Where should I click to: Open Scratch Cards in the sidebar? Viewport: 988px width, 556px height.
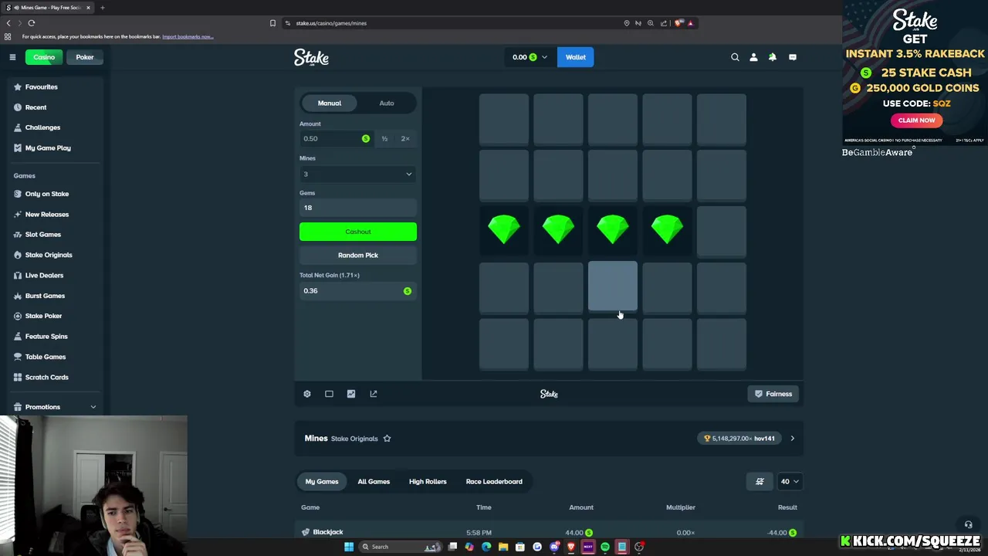pos(46,377)
